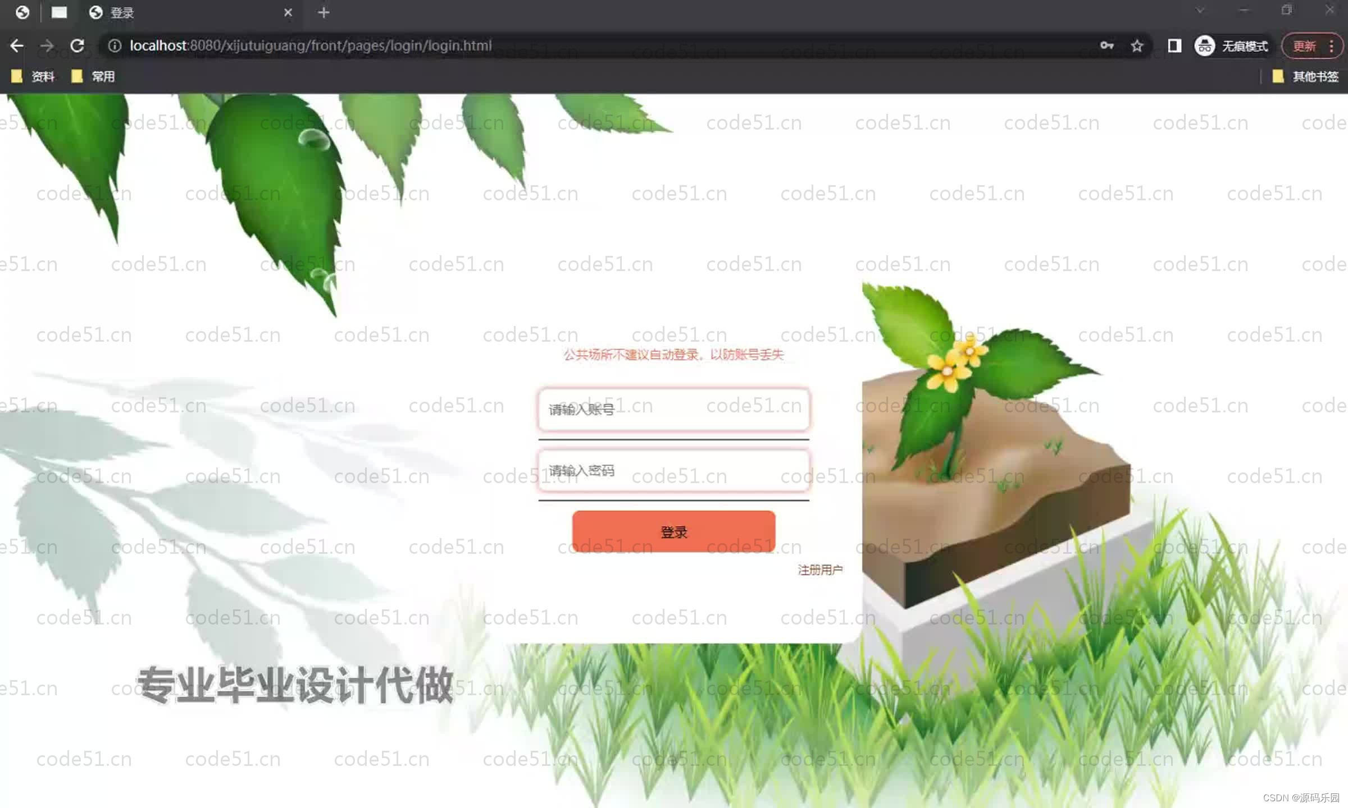Reload the login page
1348x808 pixels.
click(78, 45)
